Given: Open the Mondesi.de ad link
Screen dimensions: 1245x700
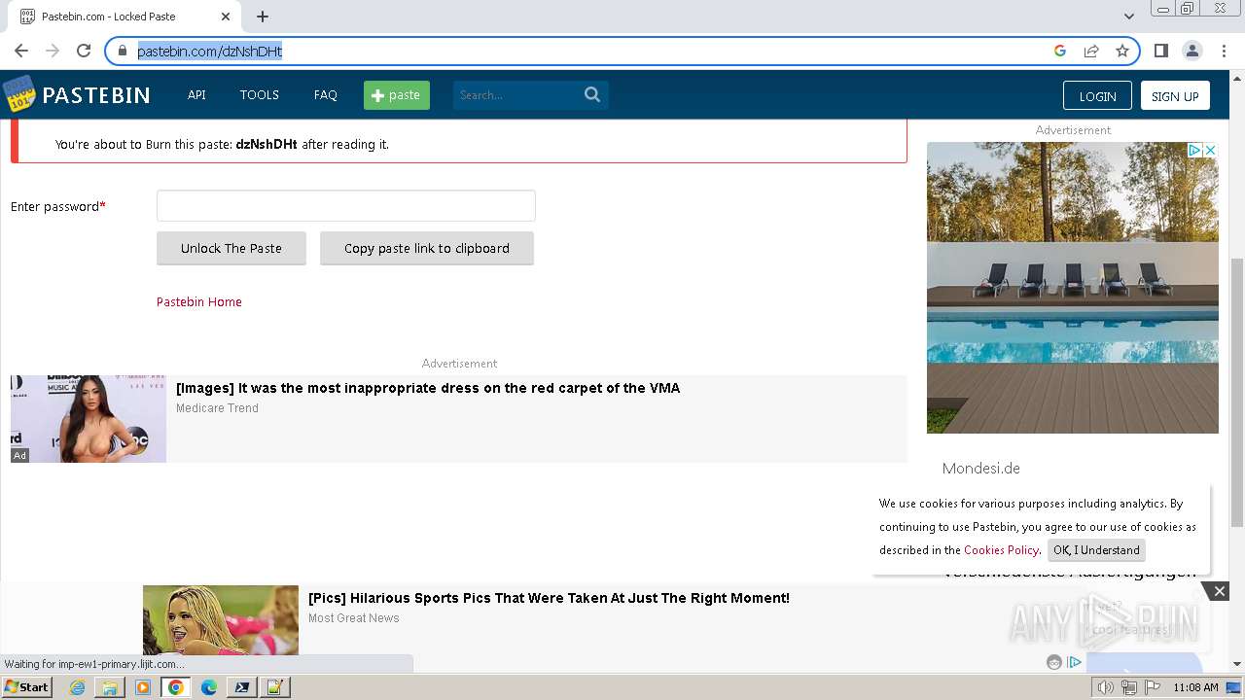Looking at the screenshot, I should (x=981, y=469).
